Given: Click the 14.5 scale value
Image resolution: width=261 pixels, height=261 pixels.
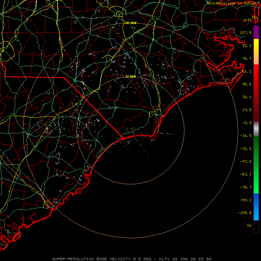Looking at the screenshot, I should tap(247, 110).
